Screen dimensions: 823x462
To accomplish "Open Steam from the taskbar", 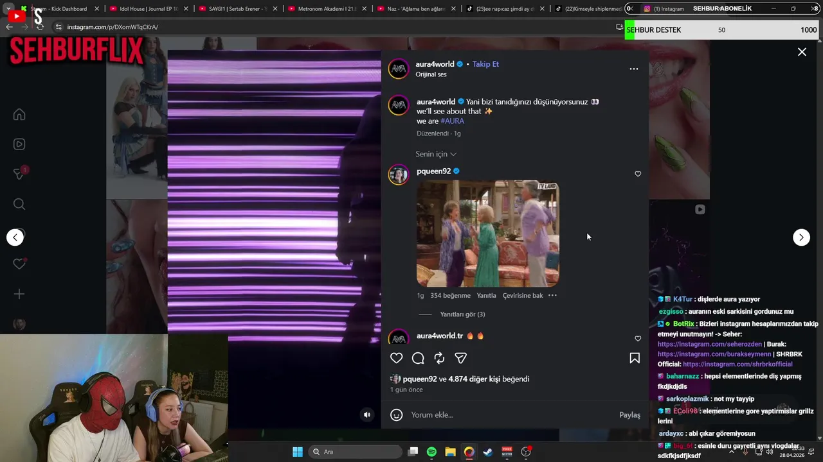I will click(x=488, y=452).
